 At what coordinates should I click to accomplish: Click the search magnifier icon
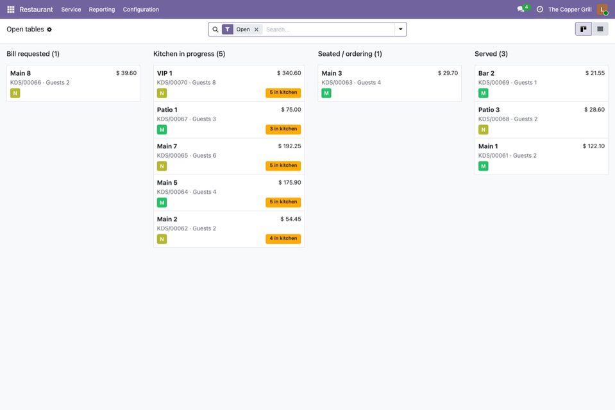[x=215, y=30]
